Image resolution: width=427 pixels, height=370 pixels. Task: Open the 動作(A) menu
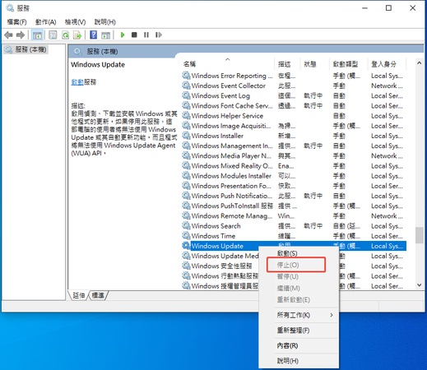point(46,22)
